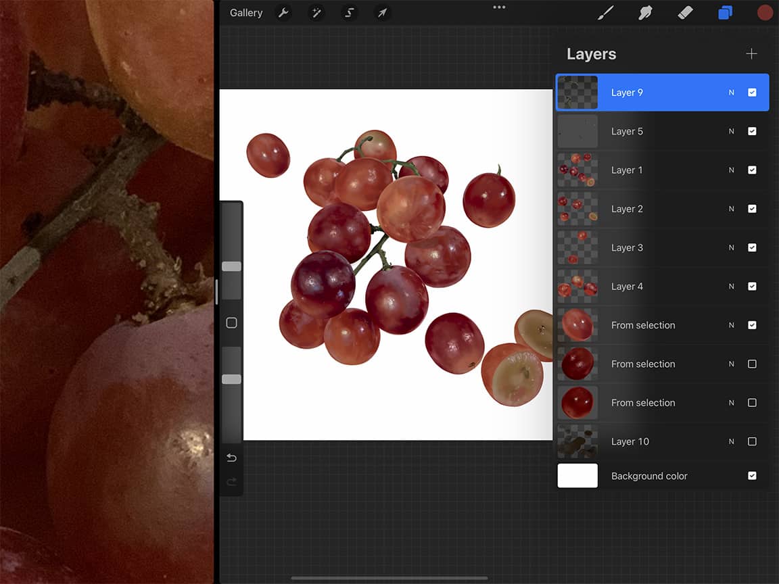Open blend mode options for Layer 5

click(x=731, y=131)
